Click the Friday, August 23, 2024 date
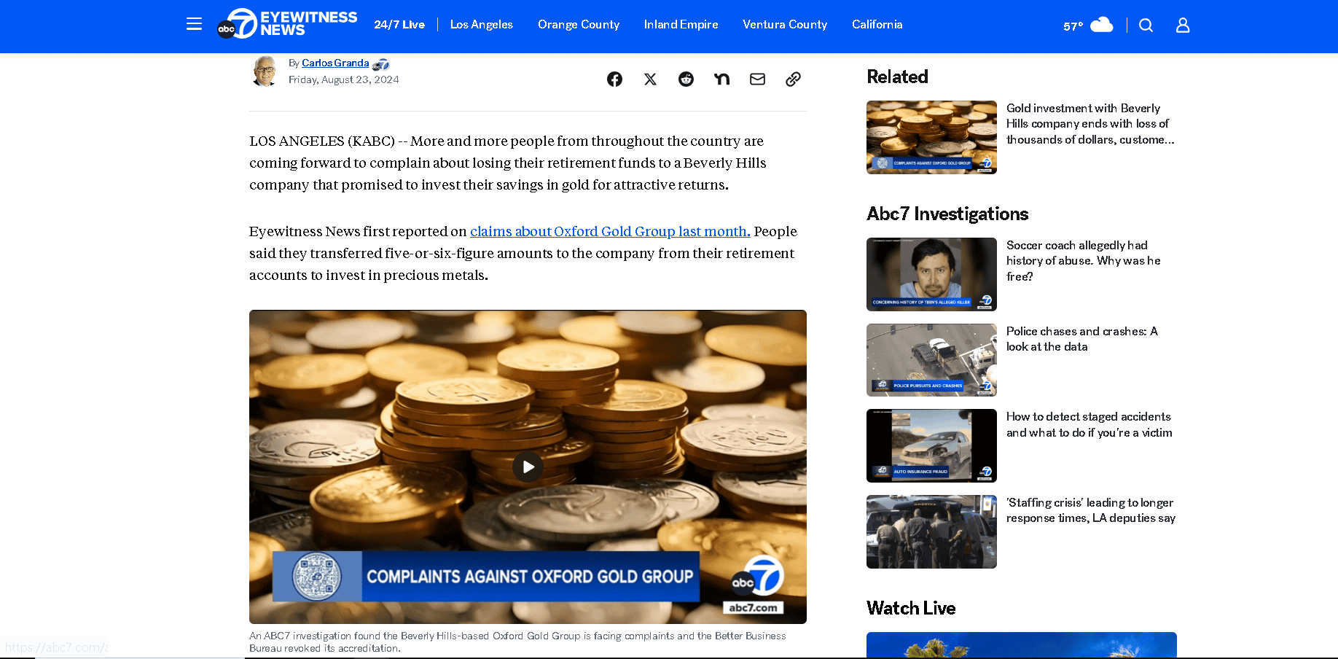The height and width of the screenshot is (659, 1338). [344, 79]
